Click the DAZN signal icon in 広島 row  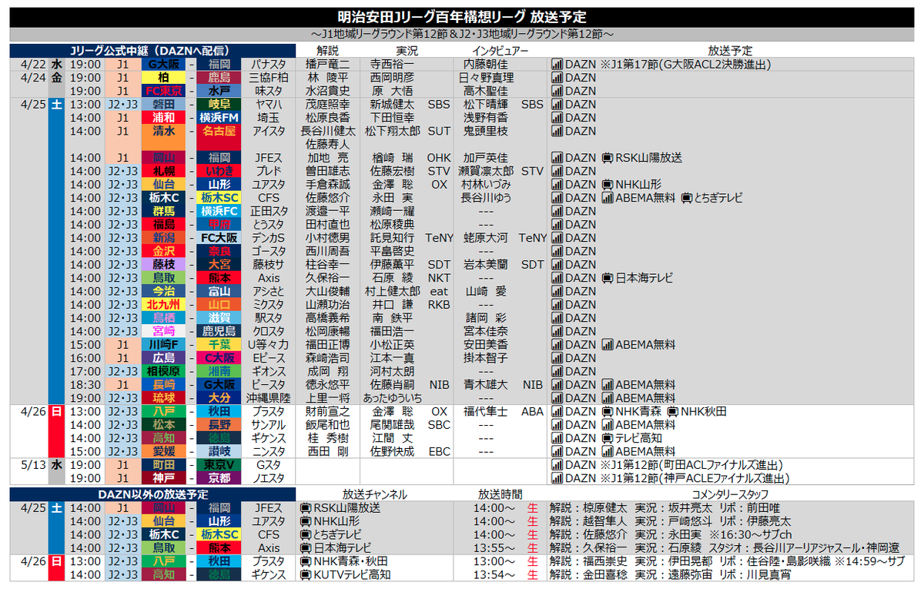tap(557, 358)
